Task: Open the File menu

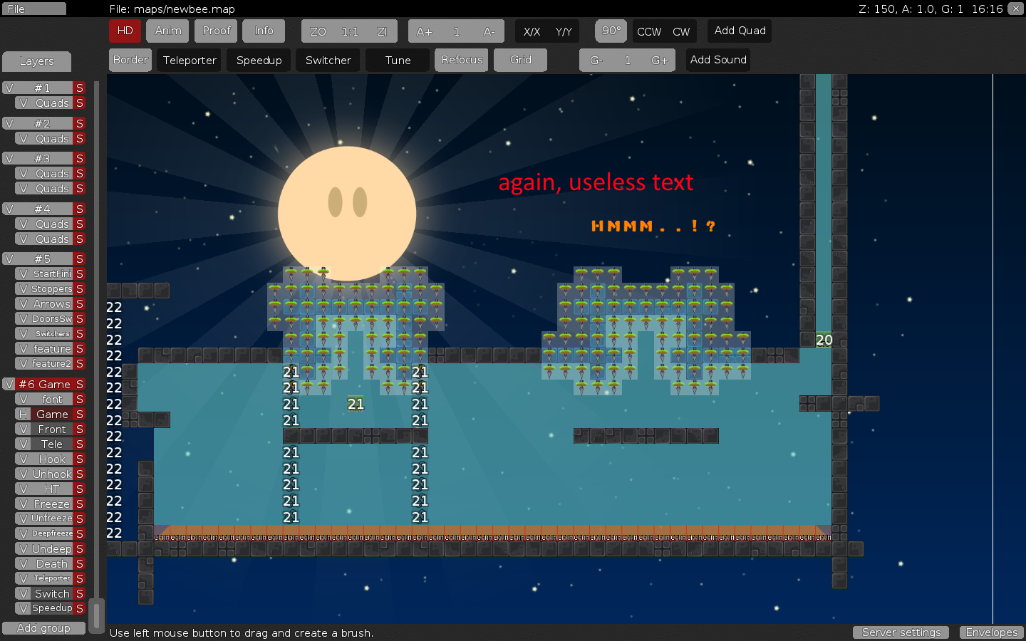Action: [33, 9]
